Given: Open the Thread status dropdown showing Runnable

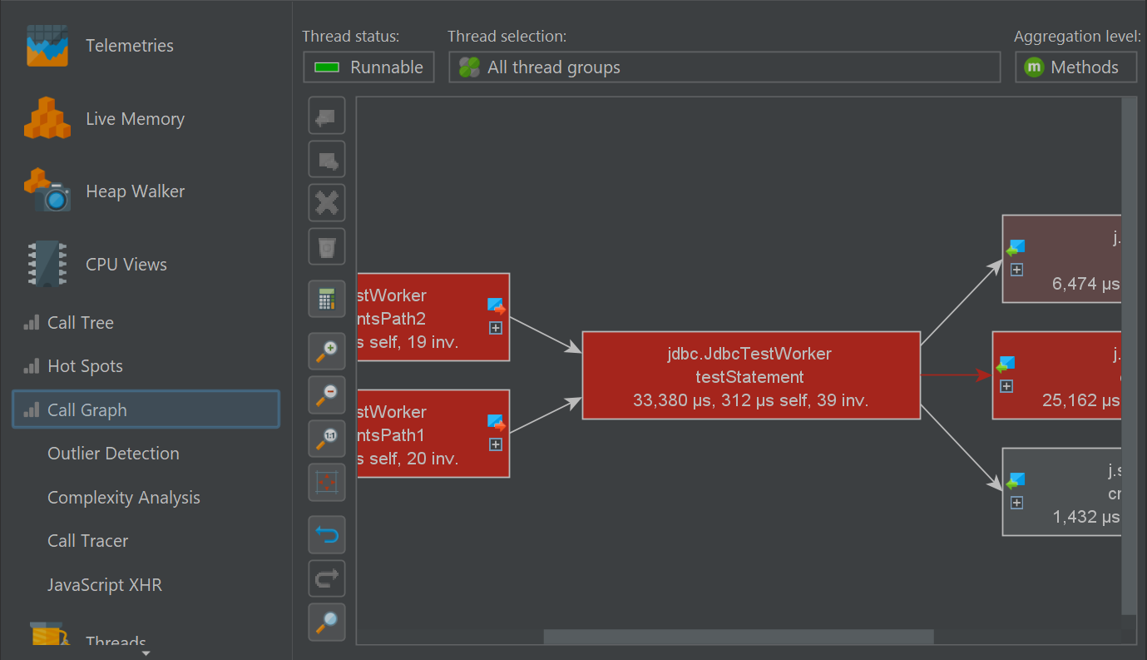Looking at the screenshot, I should (x=368, y=67).
